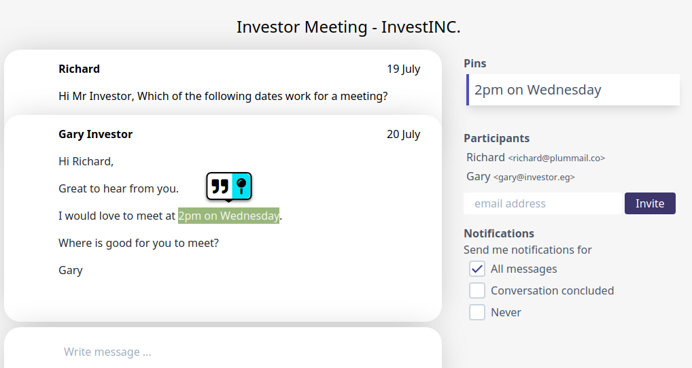Click the pin icon in the selection popup
The height and width of the screenshot is (368, 692).
tap(241, 186)
